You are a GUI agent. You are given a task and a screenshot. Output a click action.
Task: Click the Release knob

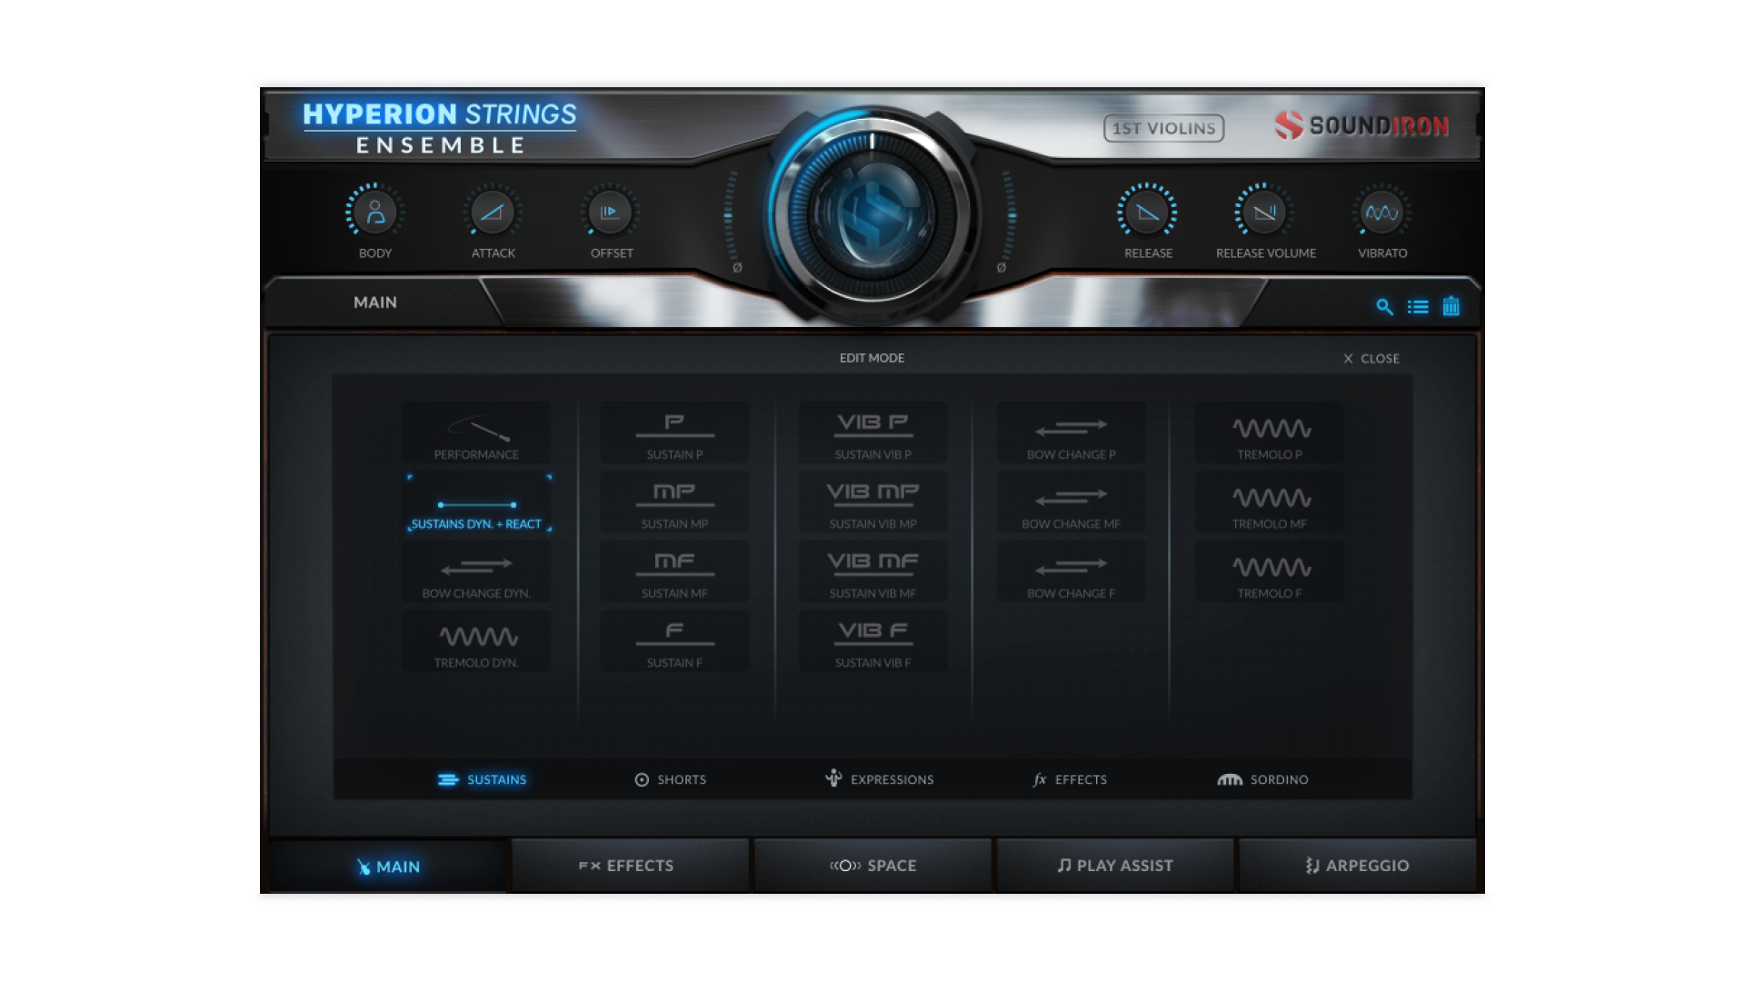coord(1147,213)
